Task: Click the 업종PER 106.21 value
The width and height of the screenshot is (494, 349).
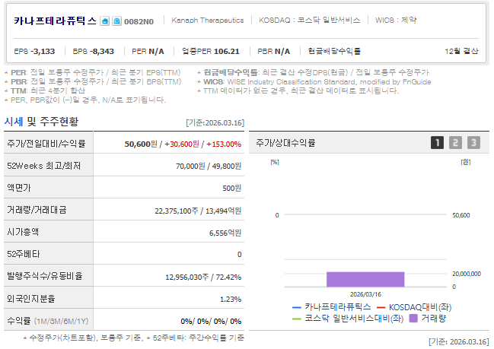Action: [x=211, y=51]
